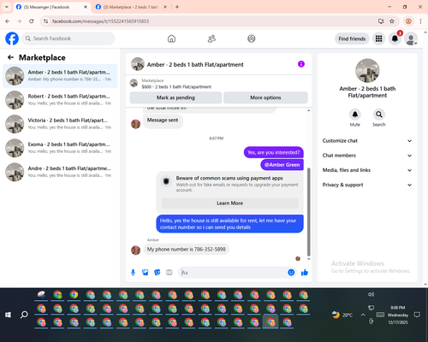The width and height of the screenshot is (428, 342).
Task: Open the Home feed icon
Action: 171,38
